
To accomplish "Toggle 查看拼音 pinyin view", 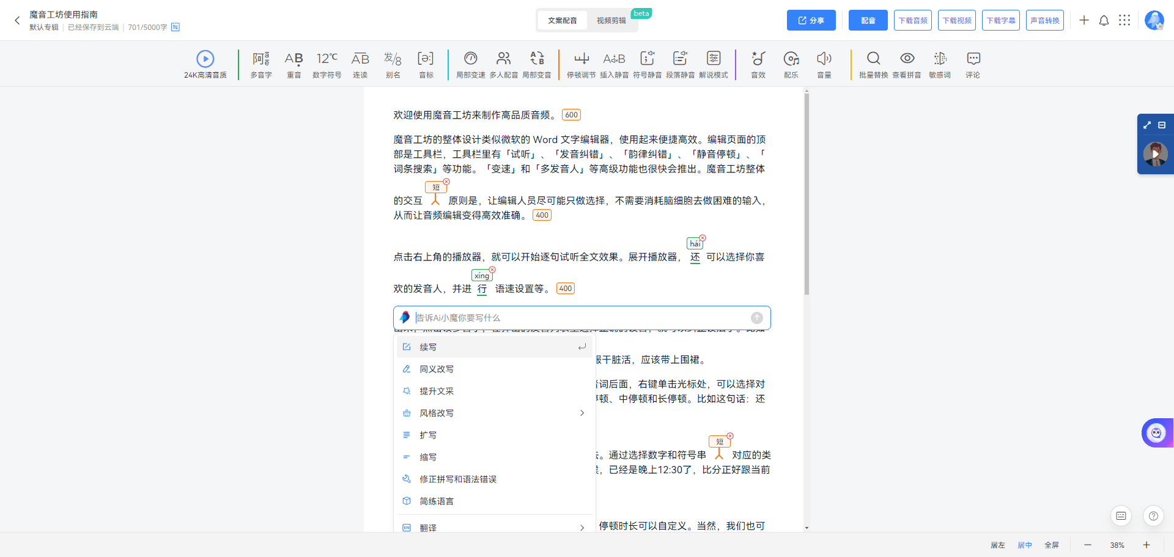I will 907,65.
